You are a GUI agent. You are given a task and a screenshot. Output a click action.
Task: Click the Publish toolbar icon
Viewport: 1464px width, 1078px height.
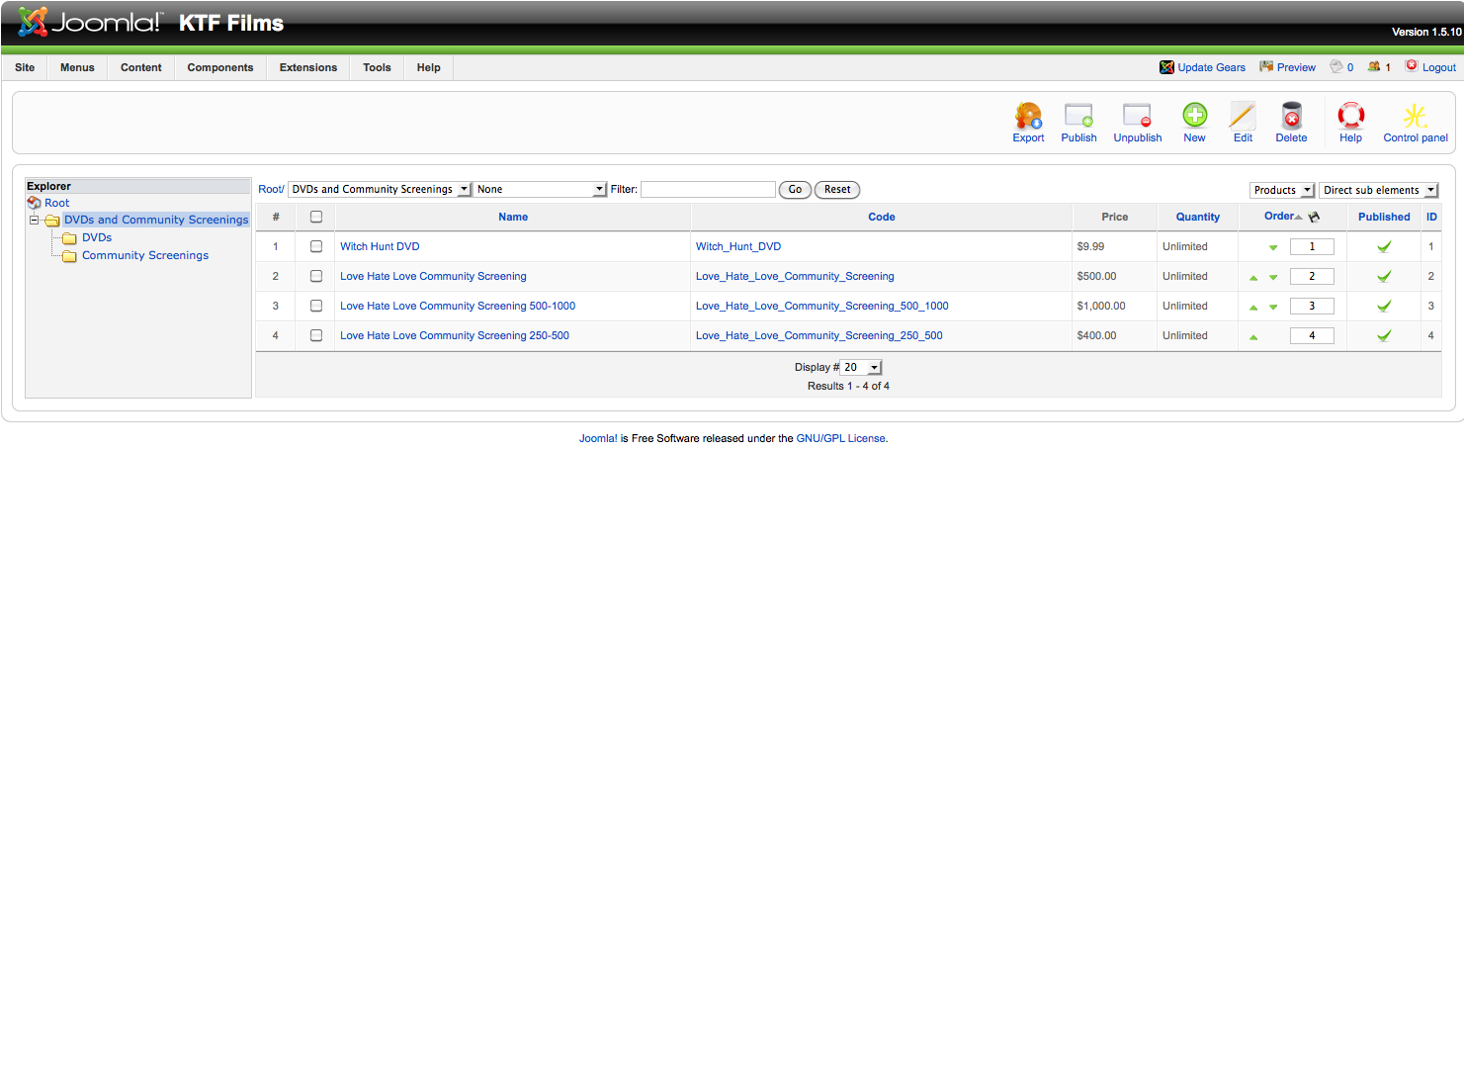[1078, 117]
